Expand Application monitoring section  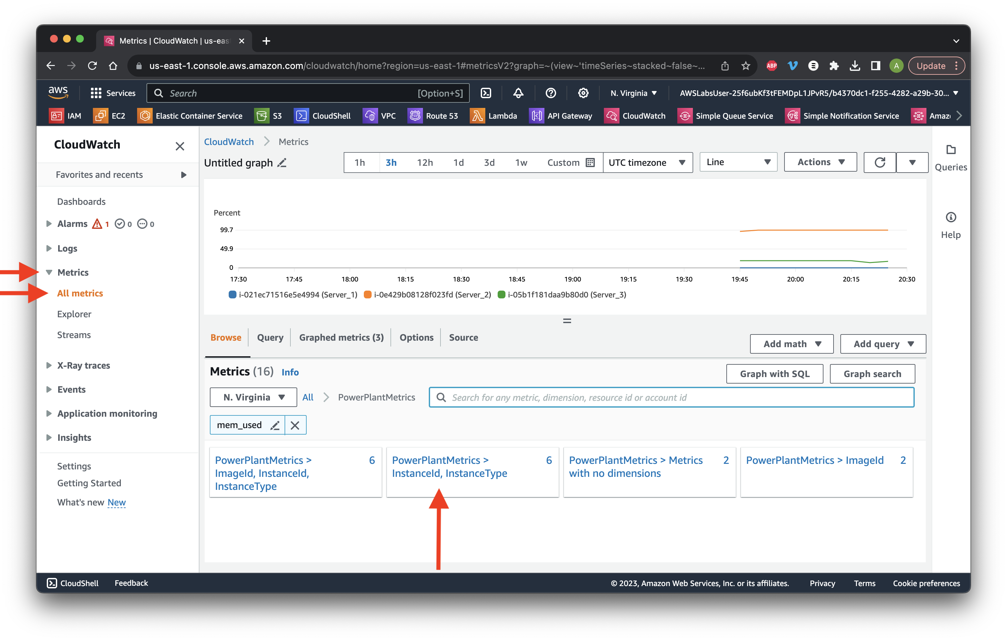[49, 413]
